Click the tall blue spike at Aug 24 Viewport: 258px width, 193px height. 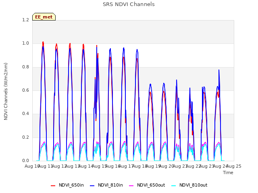click(x=219, y=70)
